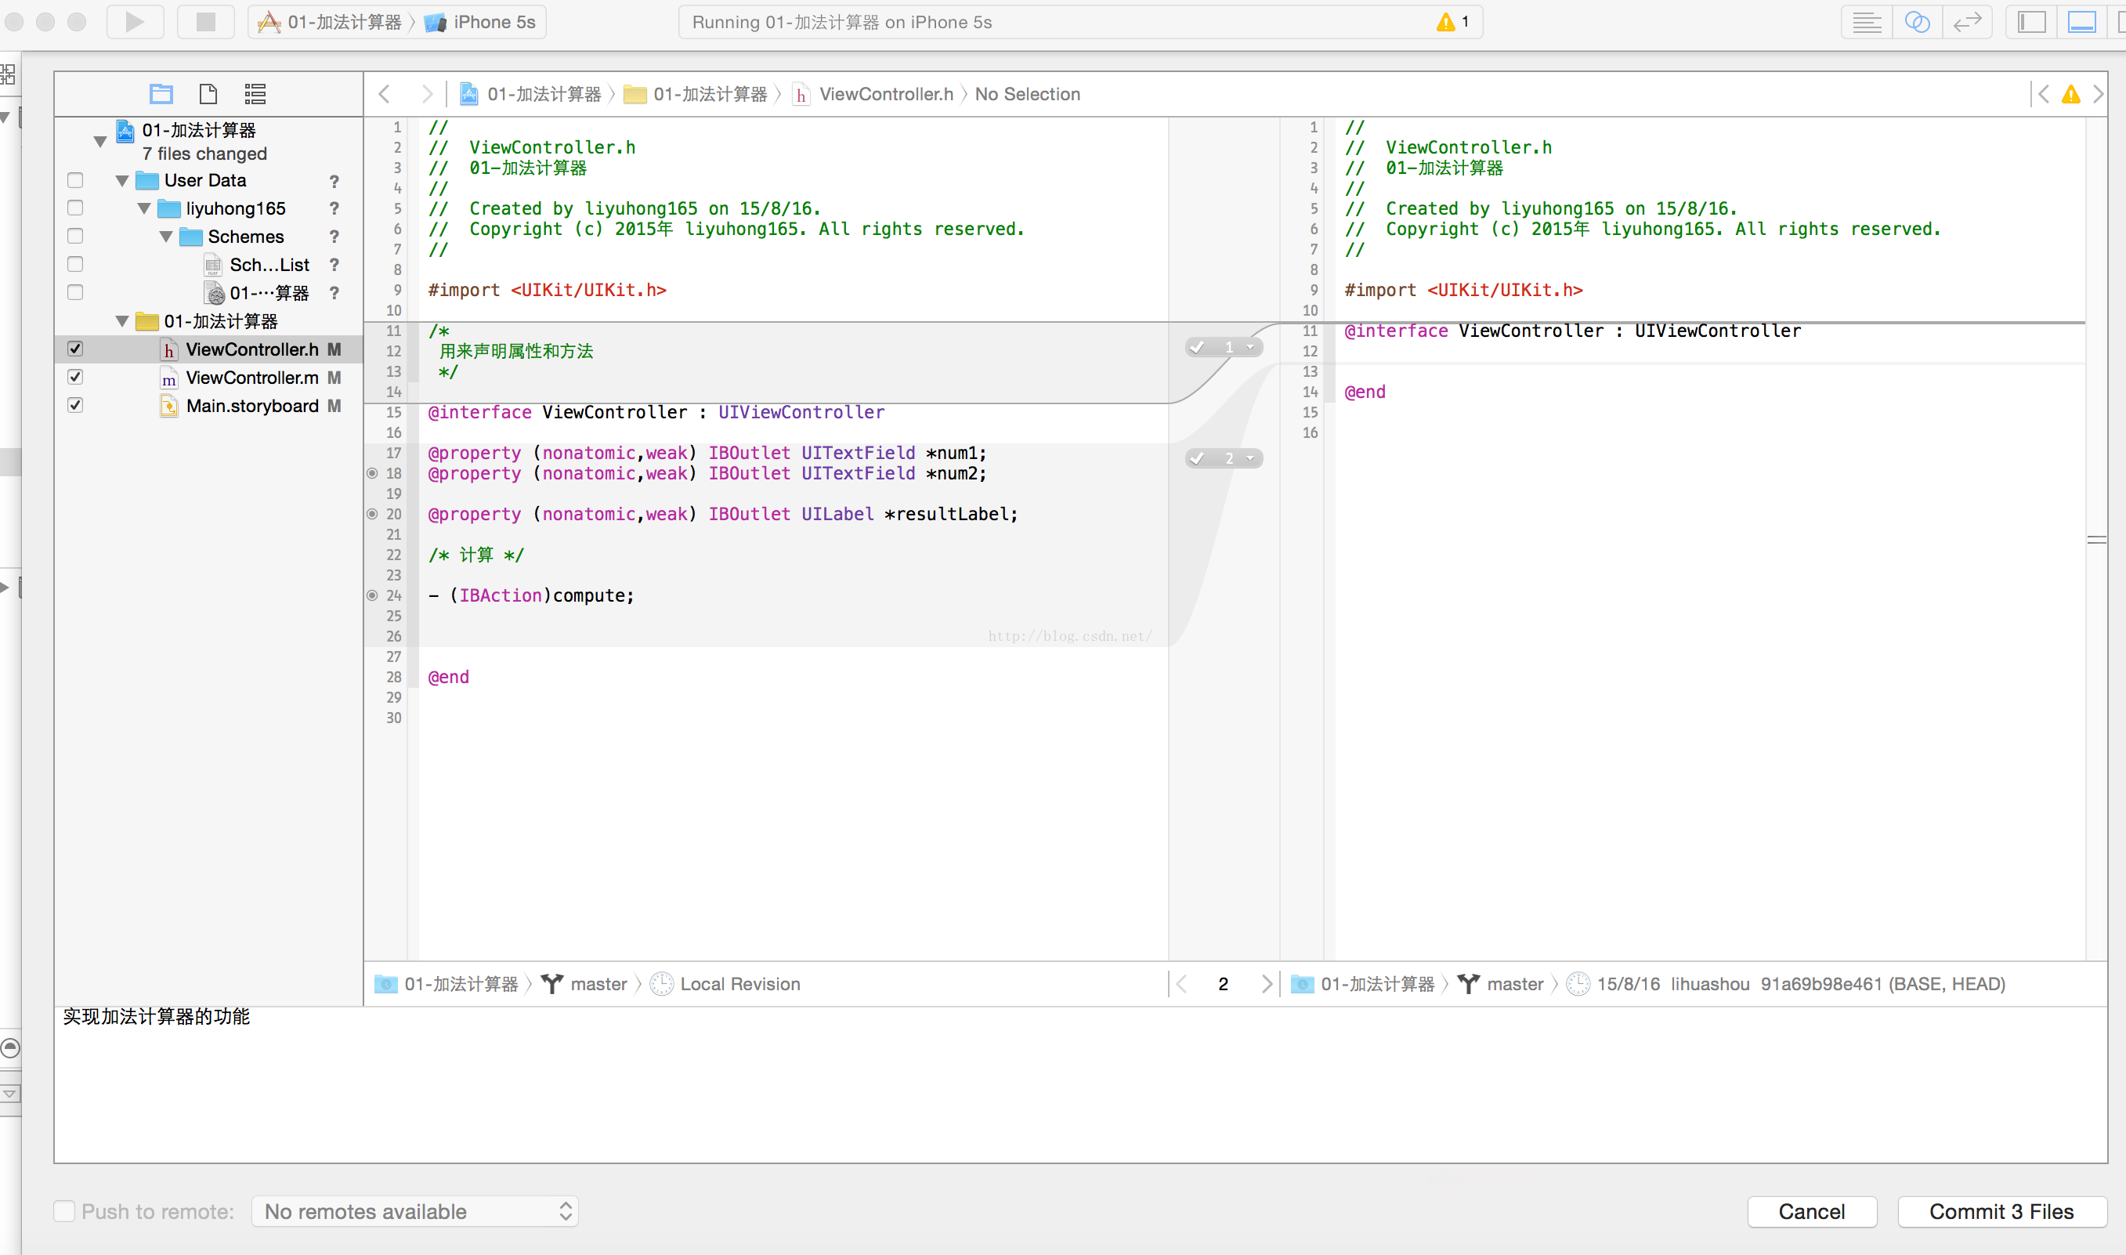The width and height of the screenshot is (2126, 1255).
Task: Open left pane master branch selector
Action: pos(584,983)
